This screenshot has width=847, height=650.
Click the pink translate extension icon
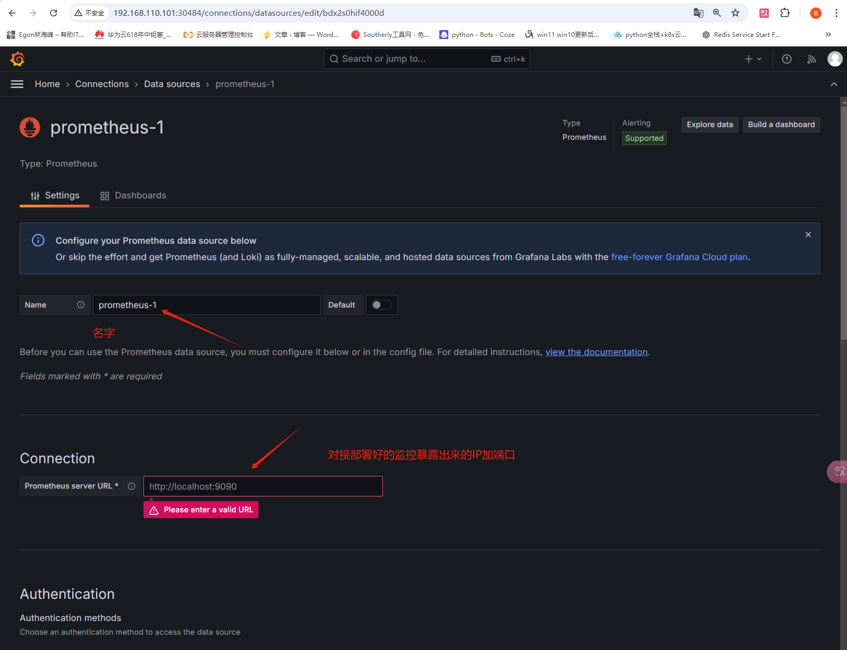[x=764, y=13]
